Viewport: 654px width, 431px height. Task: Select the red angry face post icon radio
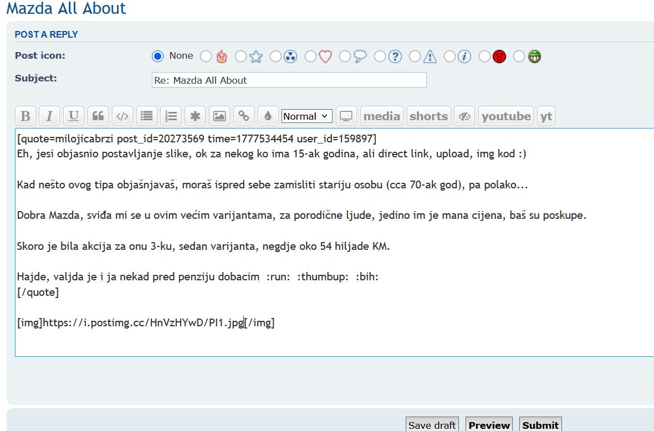coord(484,57)
